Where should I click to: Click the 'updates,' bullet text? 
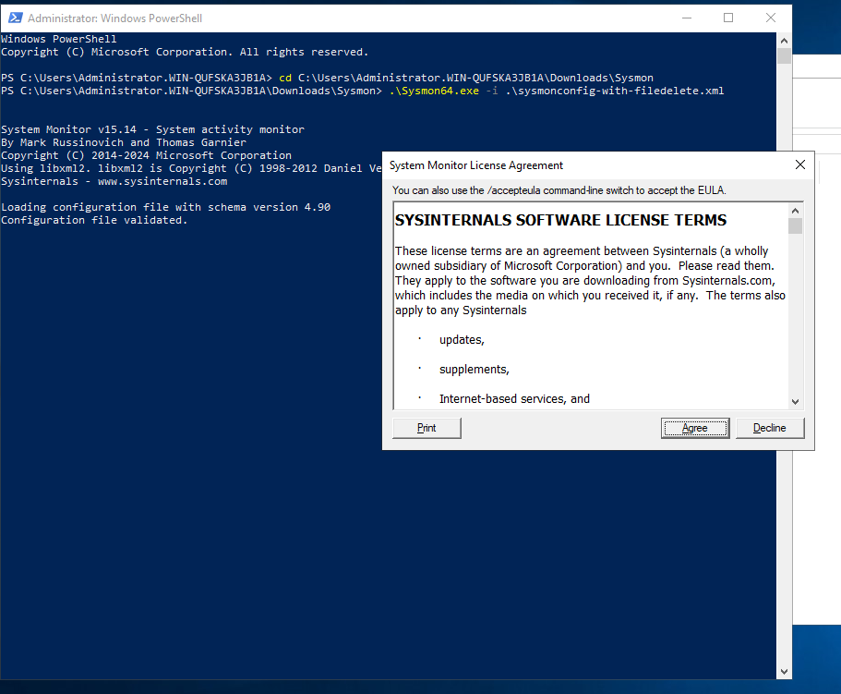pos(462,340)
